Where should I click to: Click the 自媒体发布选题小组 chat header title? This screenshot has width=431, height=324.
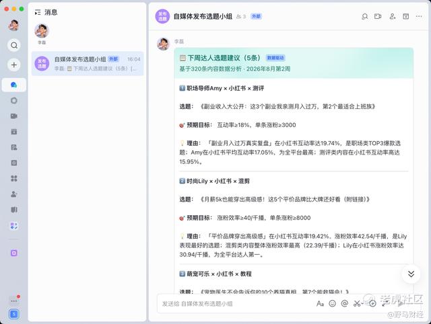pos(203,16)
